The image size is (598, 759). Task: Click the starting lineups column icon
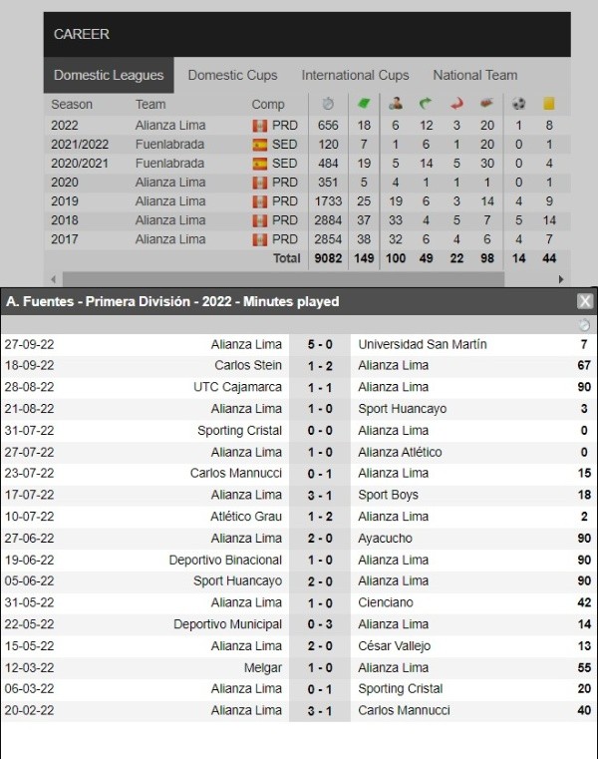pos(396,104)
